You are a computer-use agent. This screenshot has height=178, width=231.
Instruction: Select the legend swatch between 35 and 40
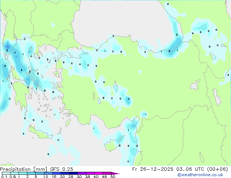[90, 173]
